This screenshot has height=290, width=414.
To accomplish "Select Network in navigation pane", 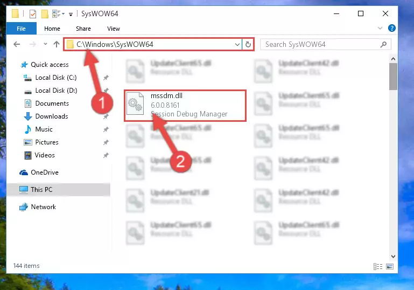I will [43, 207].
